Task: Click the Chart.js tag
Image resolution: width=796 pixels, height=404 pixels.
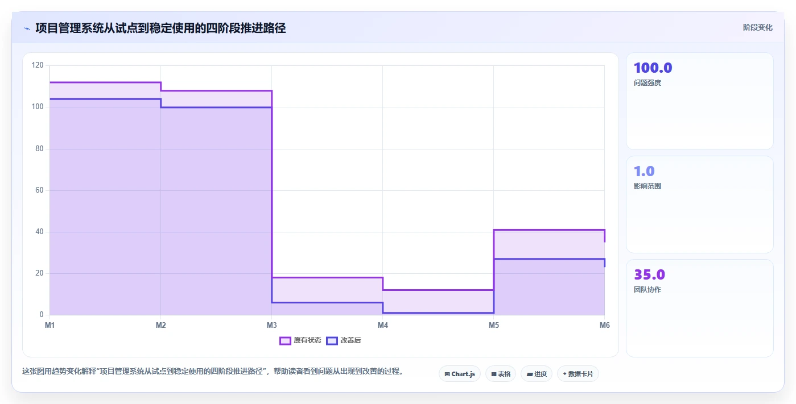Action: point(460,374)
